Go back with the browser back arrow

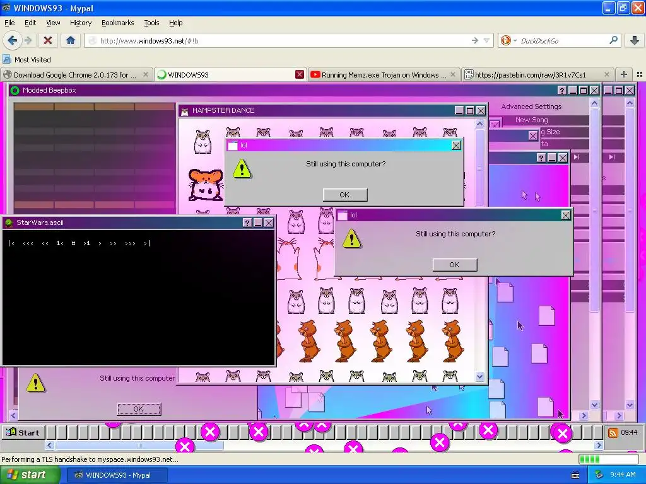[x=12, y=40]
